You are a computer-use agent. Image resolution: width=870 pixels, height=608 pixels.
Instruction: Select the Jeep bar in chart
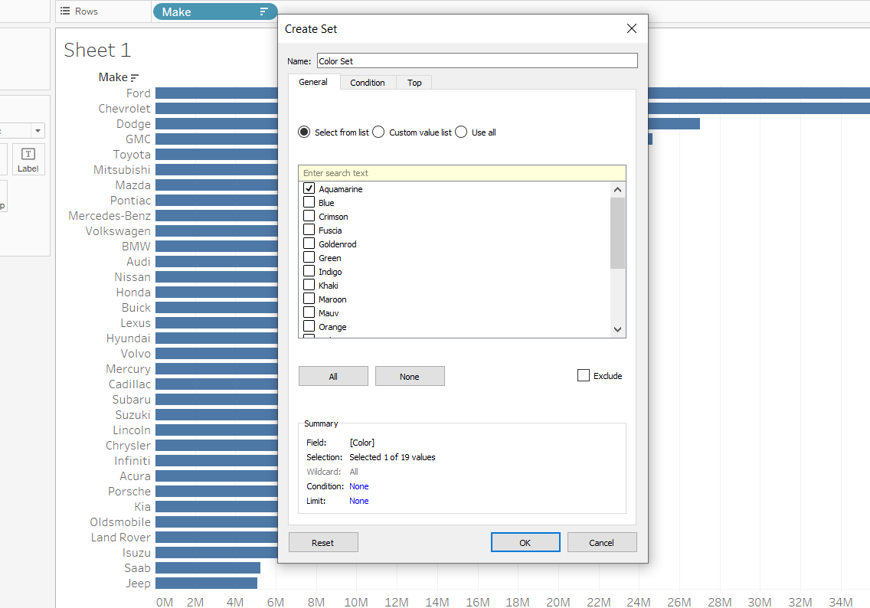[x=206, y=583]
